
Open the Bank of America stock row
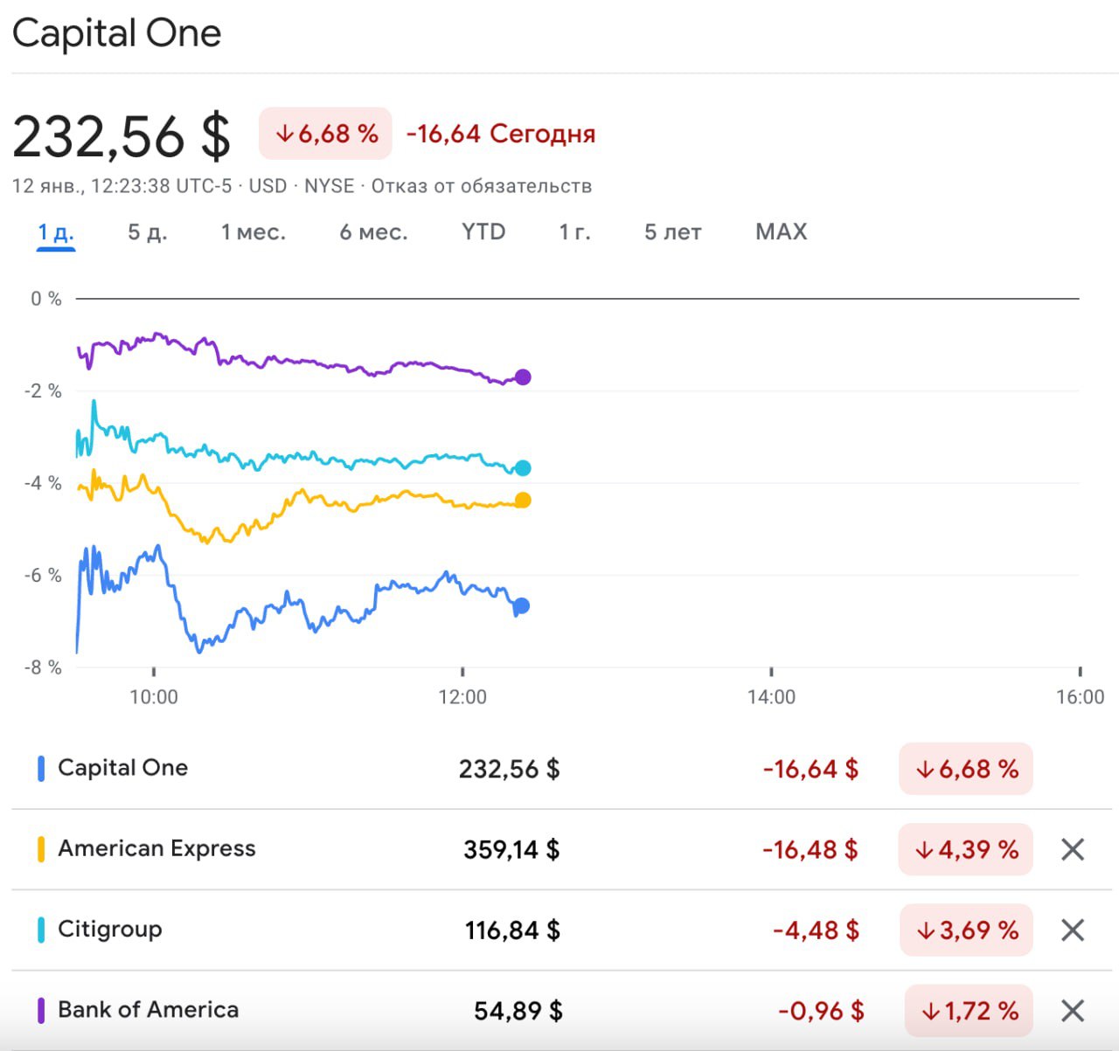coord(148,1010)
